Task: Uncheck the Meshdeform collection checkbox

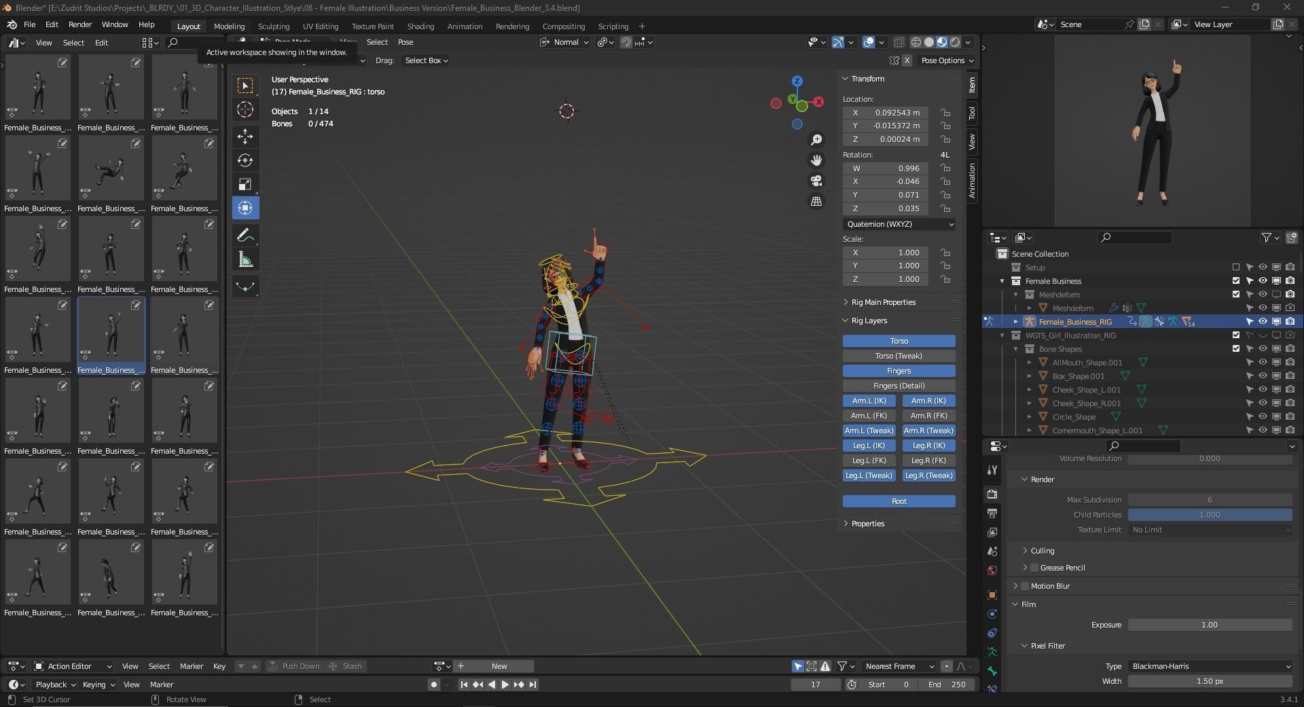Action: tap(1236, 294)
